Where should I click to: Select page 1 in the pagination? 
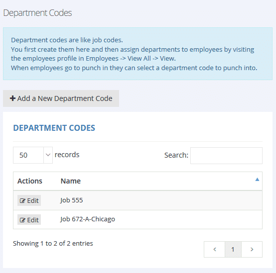[233, 249]
